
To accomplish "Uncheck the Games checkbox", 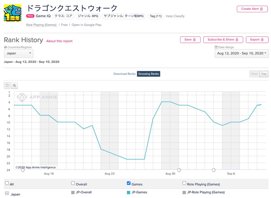I will pos(129,183).
